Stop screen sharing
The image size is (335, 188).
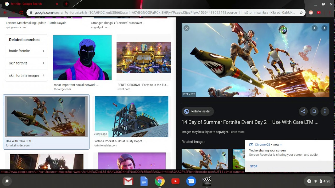(254, 166)
